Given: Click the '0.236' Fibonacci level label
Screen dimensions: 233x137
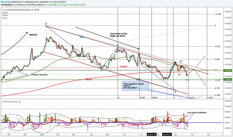Looking at the screenshot, I should click(217, 46).
